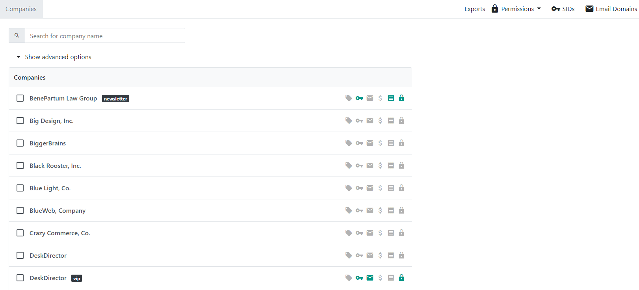Click the key icon for Blue Light, Co.
This screenshot has width=639, height=290.
point(359,188)
